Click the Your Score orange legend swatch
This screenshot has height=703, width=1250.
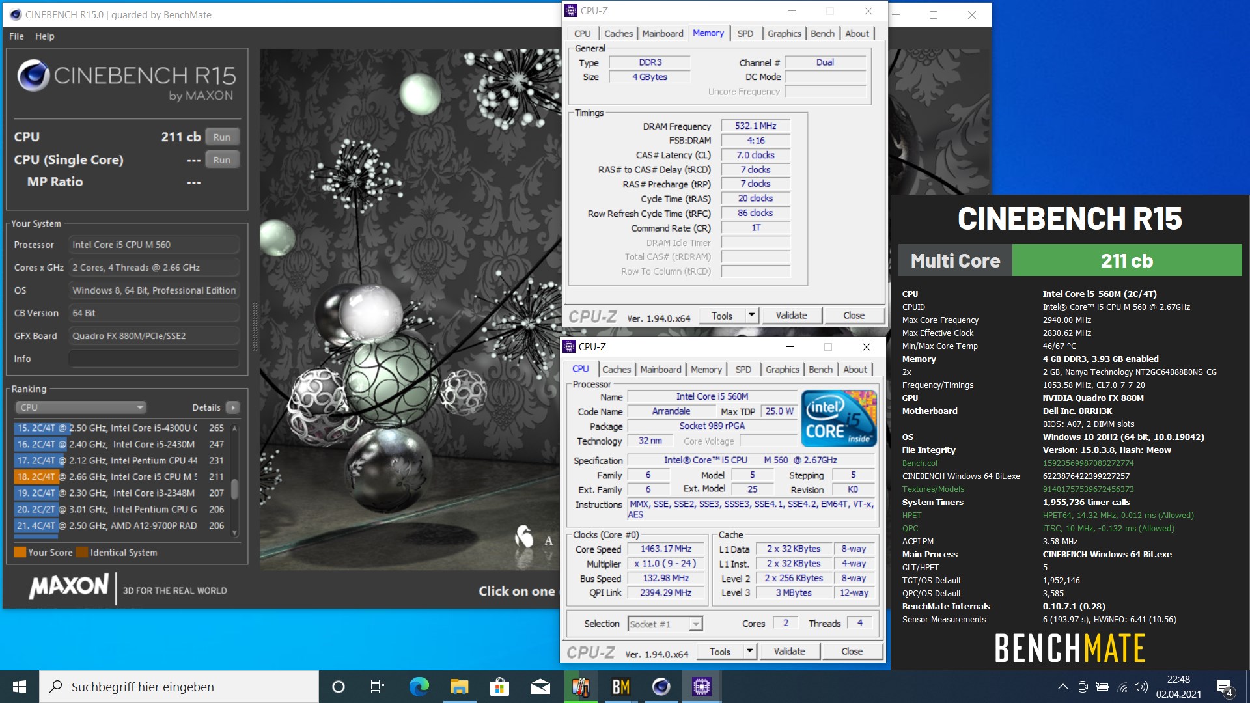20,552
